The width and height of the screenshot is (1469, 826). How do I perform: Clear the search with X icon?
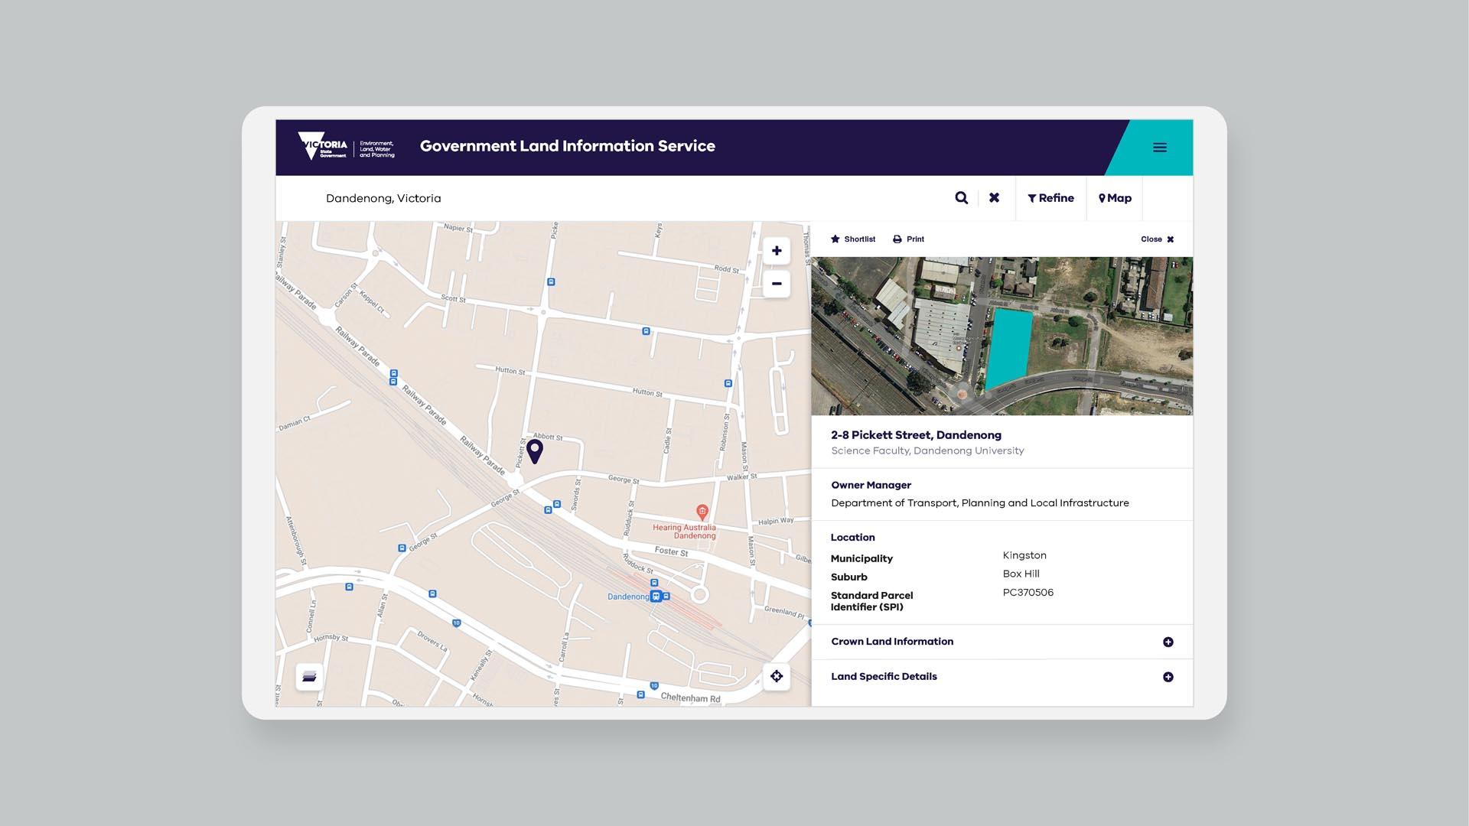(x=994, y=198)
